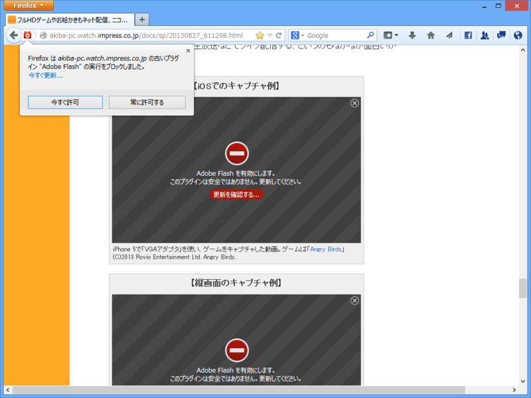Activate the second Adobe Flash blocked icon
This screenshot has width=531, height=398.
pyautogui.click(x=237, y=350)
